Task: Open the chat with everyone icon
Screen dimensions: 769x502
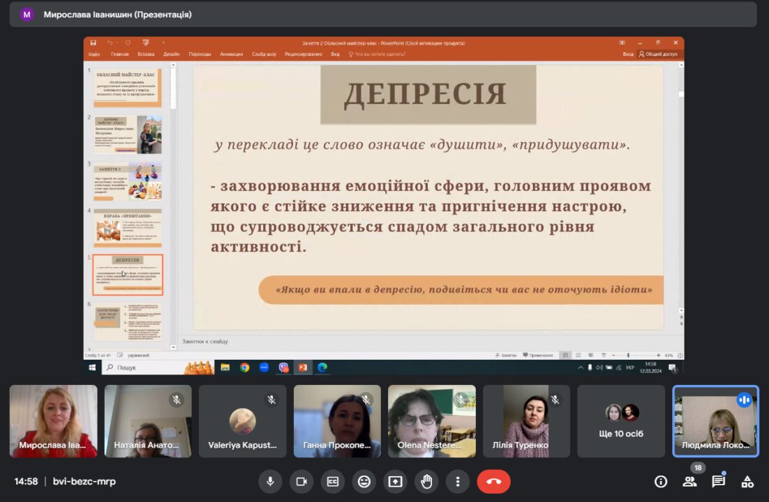Action: click(x=719, y=482)
